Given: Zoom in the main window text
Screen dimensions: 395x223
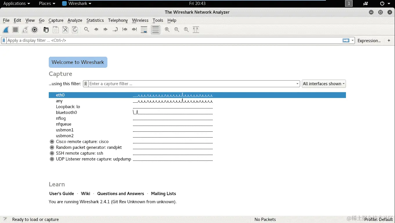Looking at the screenshot, I should [167, 29].
